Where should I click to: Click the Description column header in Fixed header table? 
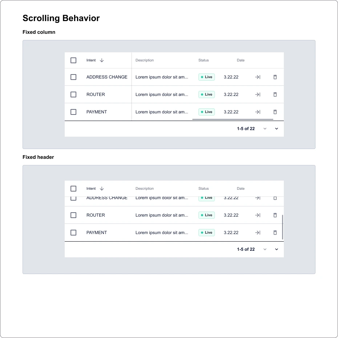click(145, 189)
